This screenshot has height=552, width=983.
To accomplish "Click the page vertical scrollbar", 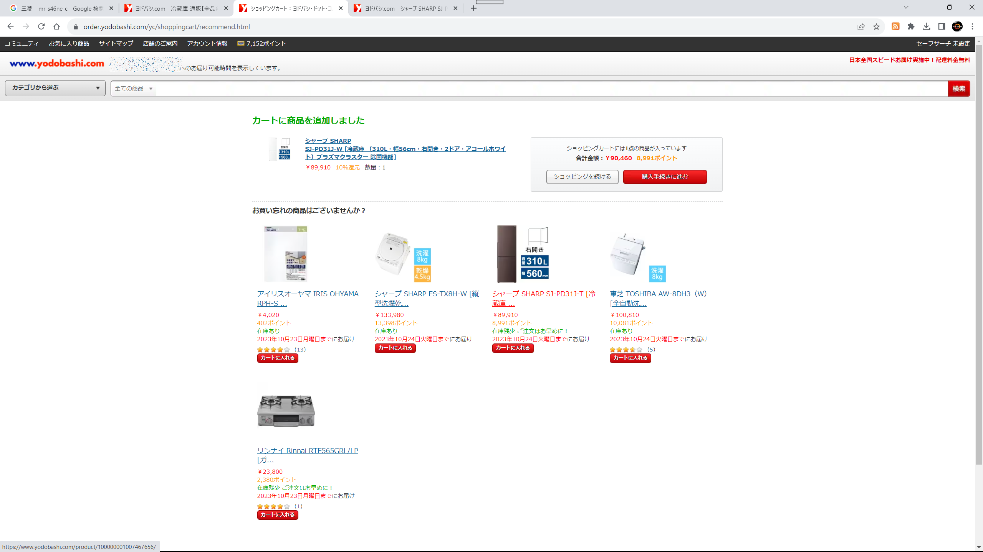I will point(979,255).
